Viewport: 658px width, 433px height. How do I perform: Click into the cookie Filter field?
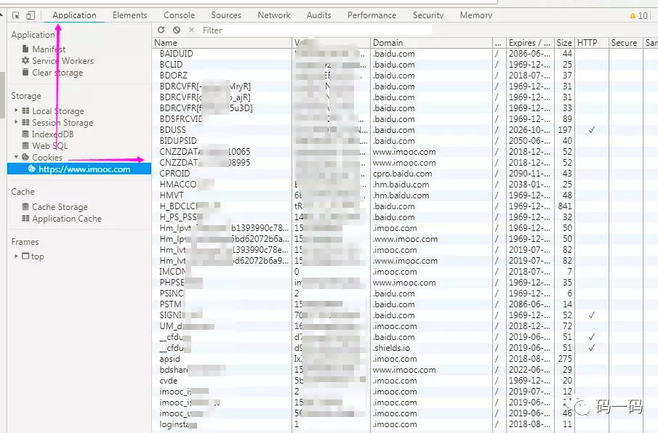pyautogui.click(x=316, y=31)
